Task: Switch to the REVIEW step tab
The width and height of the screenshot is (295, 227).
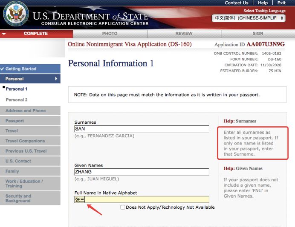Action: tap(184, 34)
